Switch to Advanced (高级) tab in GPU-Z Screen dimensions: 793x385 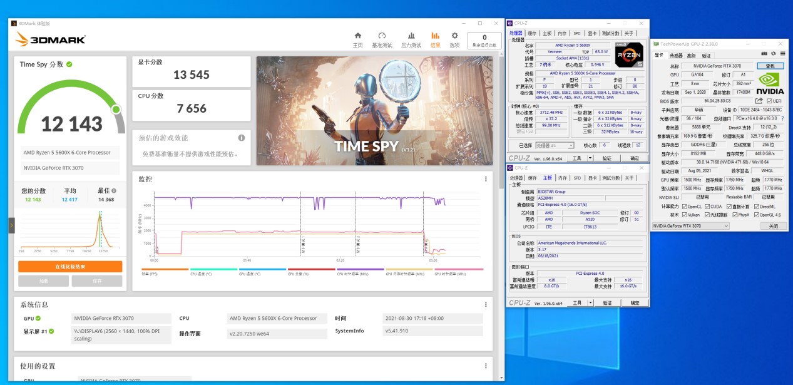pos(691,55)
